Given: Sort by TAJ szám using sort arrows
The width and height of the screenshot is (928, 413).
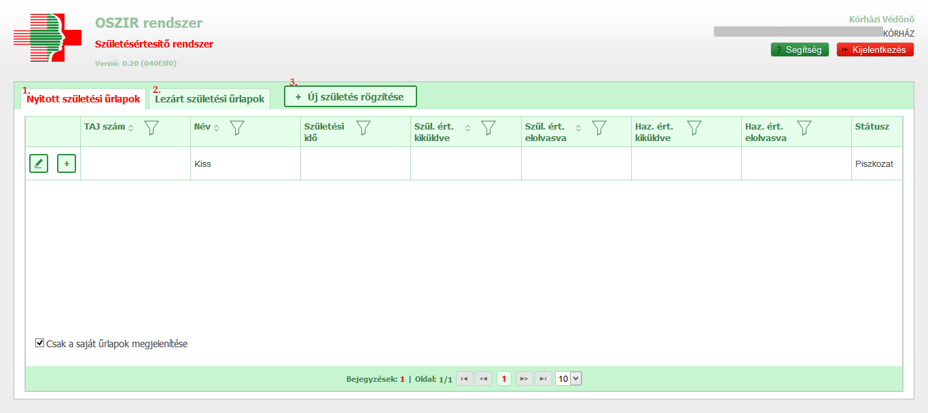Looking at the screenshot, I should click(x=131, y=127).
